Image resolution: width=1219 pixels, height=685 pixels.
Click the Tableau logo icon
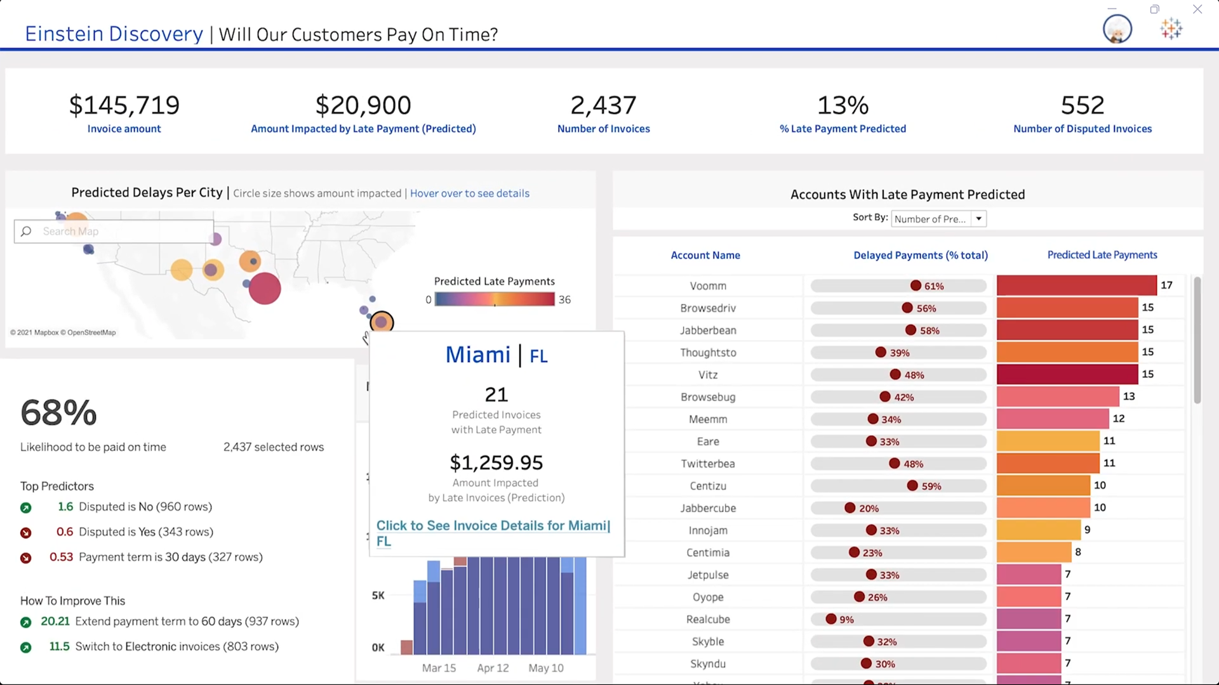coord(1171,29)
